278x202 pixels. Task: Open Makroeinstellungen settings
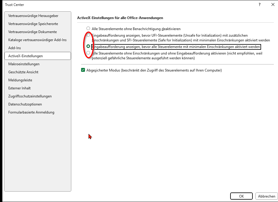pos(24,64)
